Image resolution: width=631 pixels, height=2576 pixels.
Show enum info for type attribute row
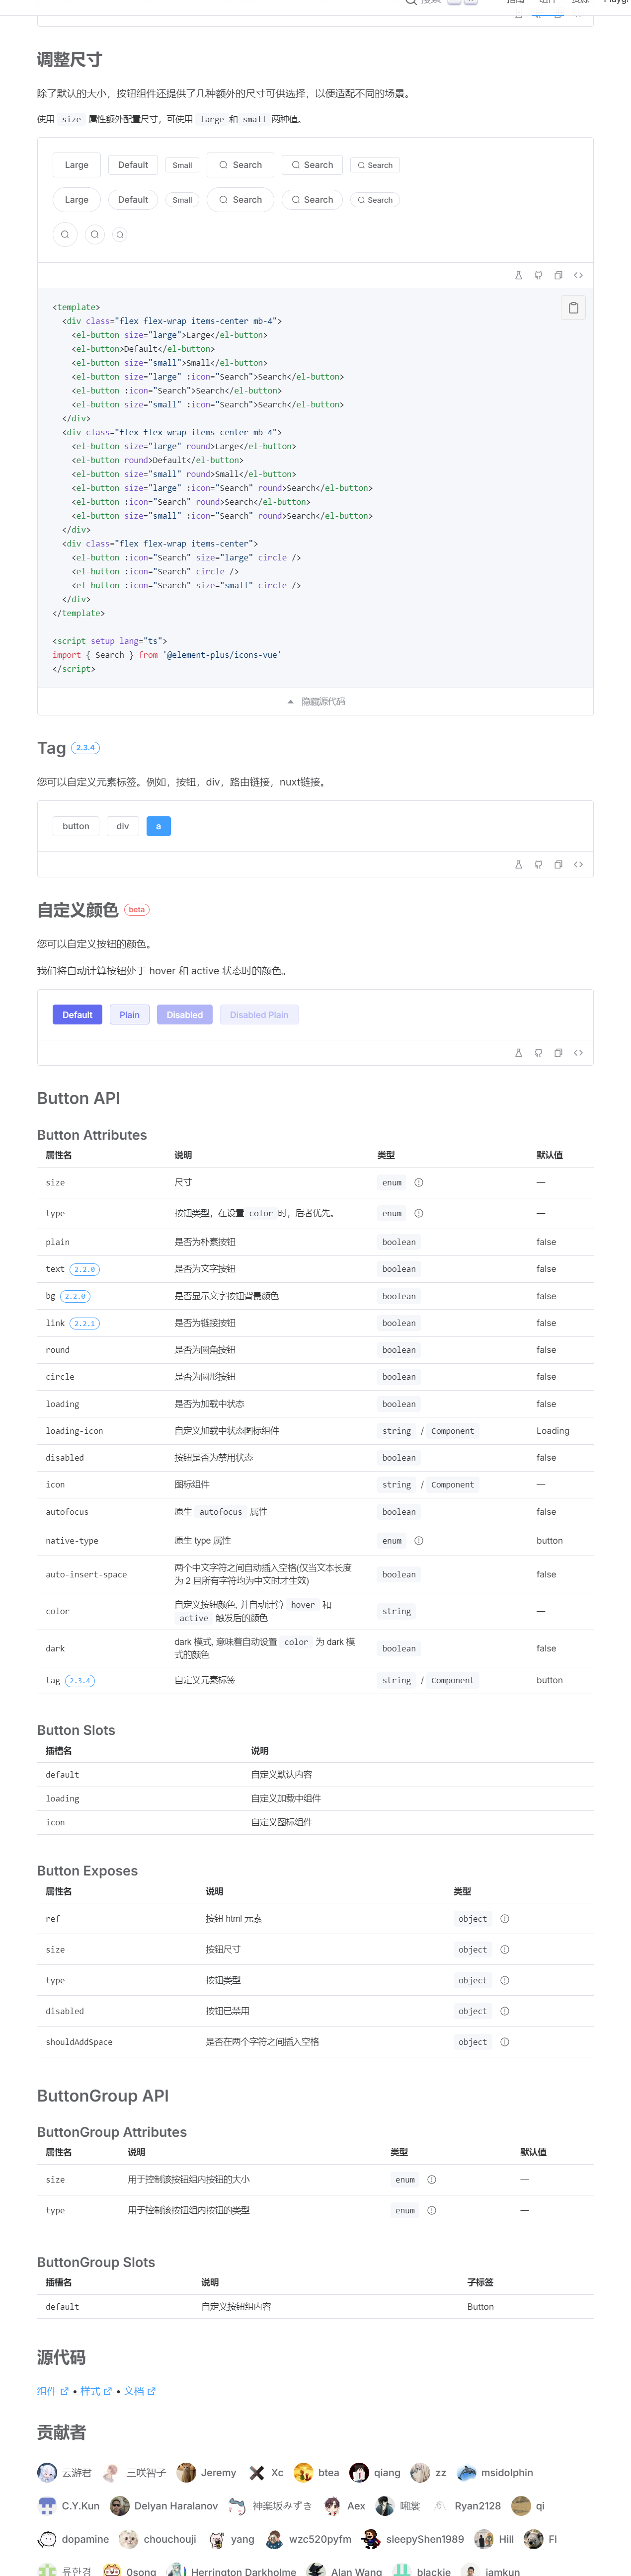tap(419, 1213)
